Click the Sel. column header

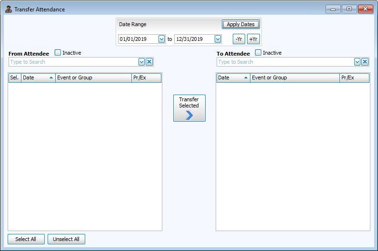[x=14, y=78]
